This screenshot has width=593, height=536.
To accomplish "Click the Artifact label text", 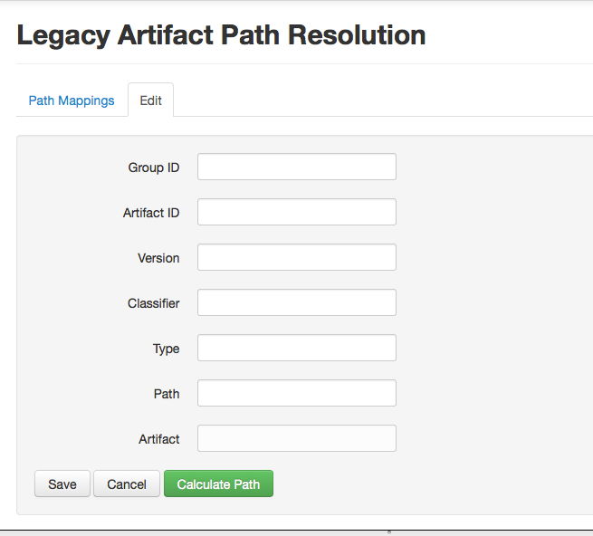I will point(159,439).
